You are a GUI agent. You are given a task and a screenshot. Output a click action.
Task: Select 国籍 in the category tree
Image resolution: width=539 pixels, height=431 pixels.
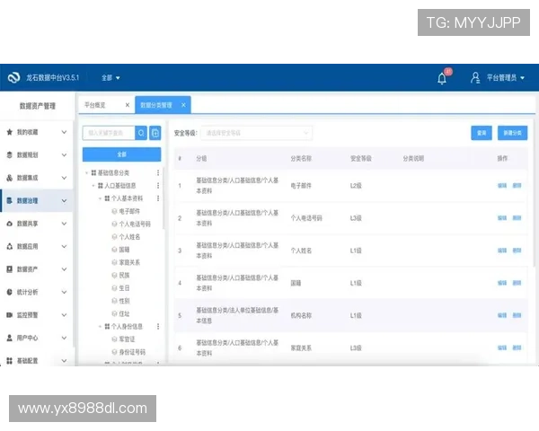click(124, 250)
